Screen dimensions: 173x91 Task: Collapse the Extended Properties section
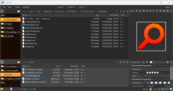pos(131,65)
